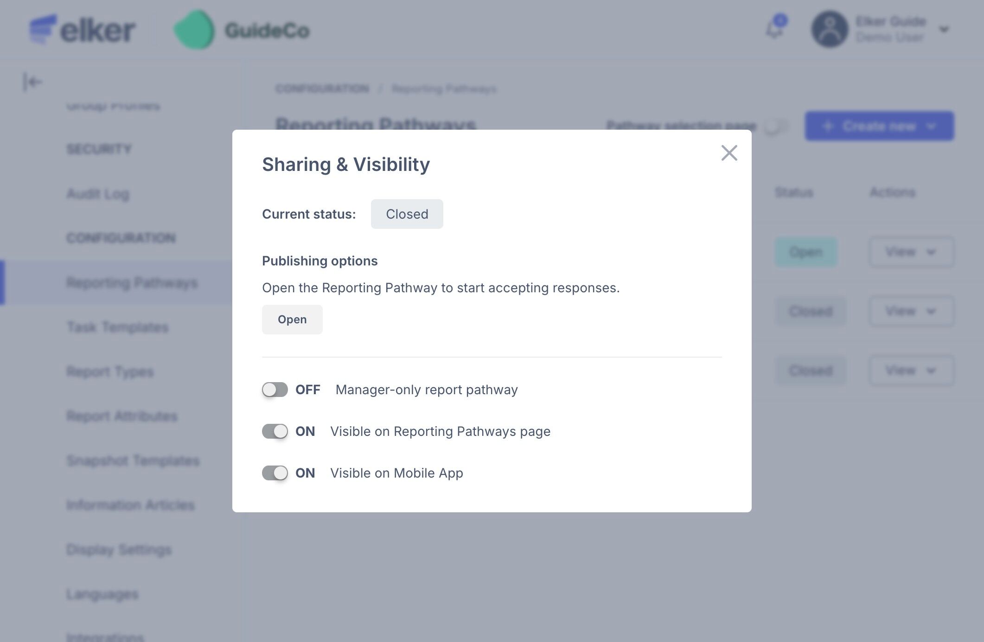The height and width of the screenshot is (642, 984).
Task: Toggle the Pathway selection page switch
Action: [x=776, y=126]
